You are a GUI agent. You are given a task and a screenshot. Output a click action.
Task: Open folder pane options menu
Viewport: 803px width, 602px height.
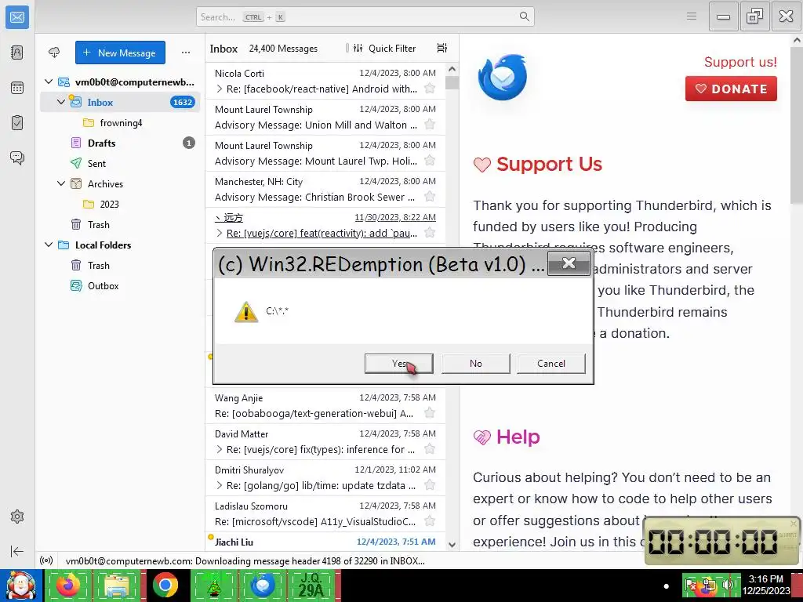tap(185, 53)
